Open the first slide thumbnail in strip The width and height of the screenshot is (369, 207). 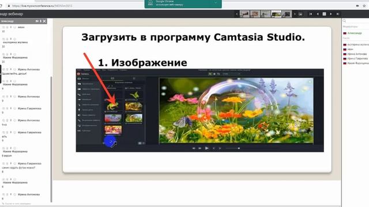pyautogui.click(x=244, y=14)
